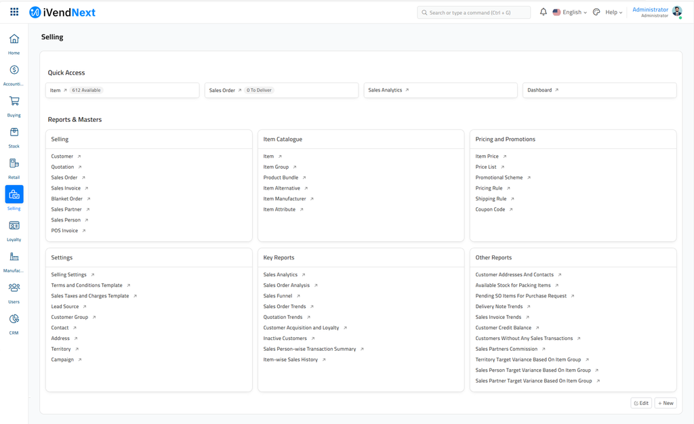This screenshot has height=424, width=694.
Task: Open the Accounting sidebar icon
Action: [x=14, y=70]
